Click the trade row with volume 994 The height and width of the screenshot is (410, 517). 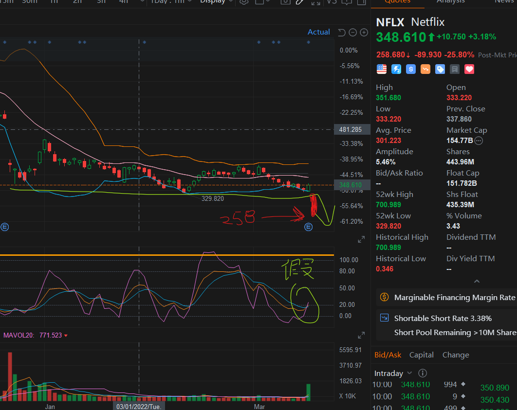click(x=419, y=384)
